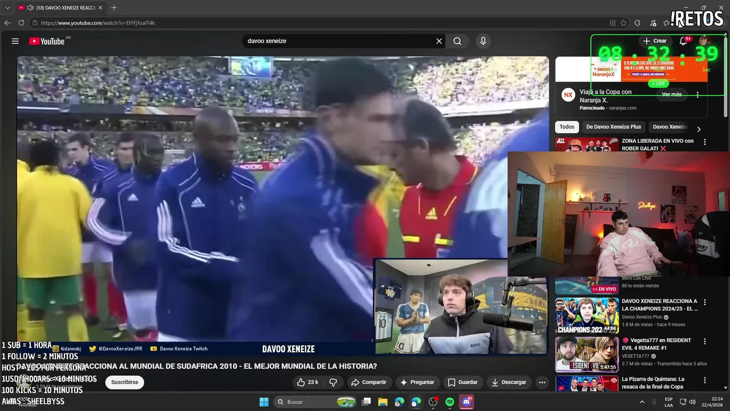Clear the search text with the X
The image size is (730, 411).
coord(439,41)
